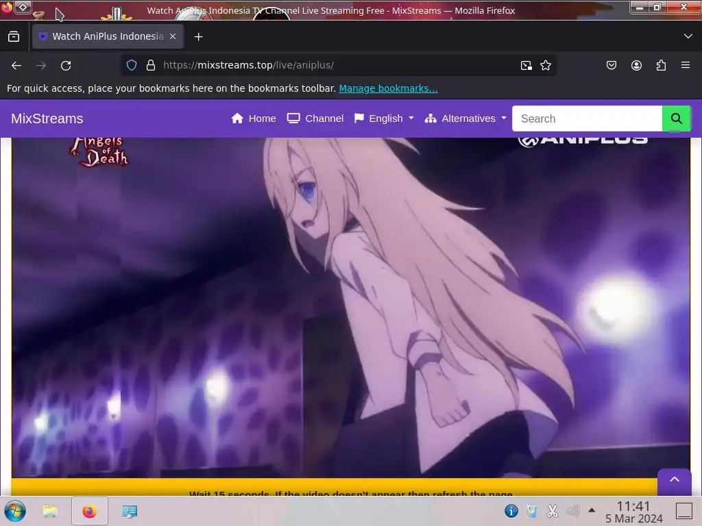Toggle the window pin icon in title bar
Viewport: 702px width, 526px height.
pos(23,7)
